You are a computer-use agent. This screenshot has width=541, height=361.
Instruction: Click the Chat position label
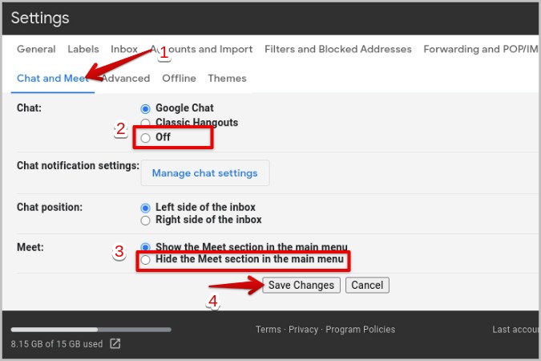[50, 207]
